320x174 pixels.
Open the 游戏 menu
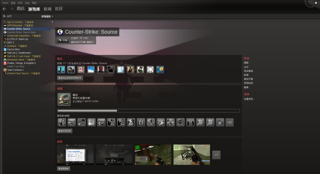click(x=27, y=3)
